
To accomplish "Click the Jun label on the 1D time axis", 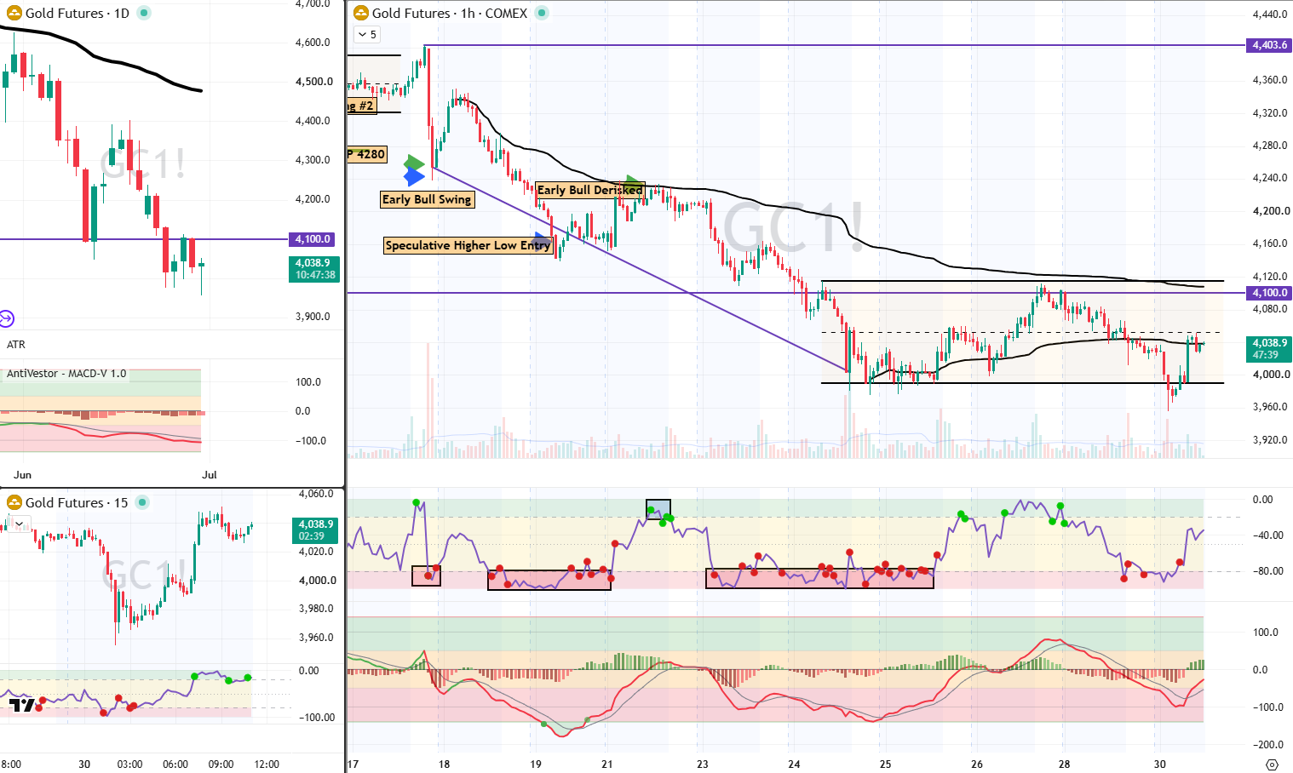I will coord(22,475).
